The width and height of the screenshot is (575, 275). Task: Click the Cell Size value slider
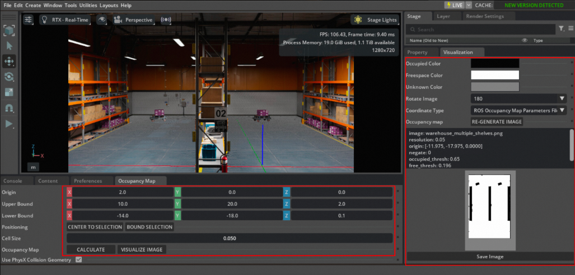[x=230, y=238]
